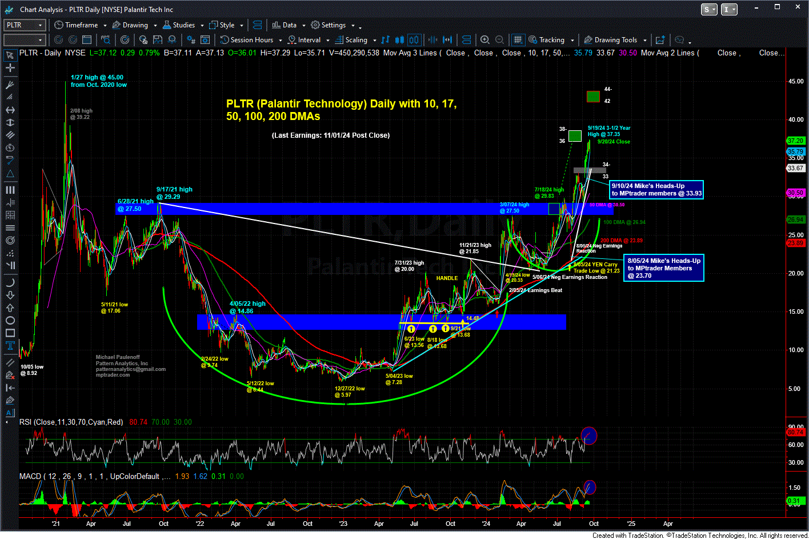Screen dimensions: 809x539
Task: Expand the Scaling dropdown arrow
Action: [375, 41]
